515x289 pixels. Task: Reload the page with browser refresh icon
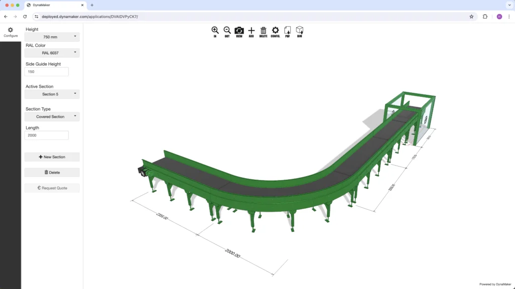coord(25,17)
